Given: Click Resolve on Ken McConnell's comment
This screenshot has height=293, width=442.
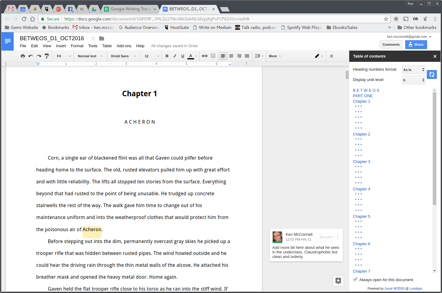Looking at the screenshot, I should (x=326, y=237).
